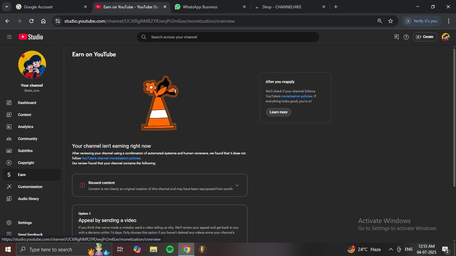Click the Windows taskbar search box
The height and width of the screenshot is (256, 456).
tap(64, 249)
